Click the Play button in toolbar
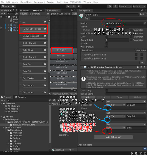Screen dimensions: 147x155 pos(68,6)
